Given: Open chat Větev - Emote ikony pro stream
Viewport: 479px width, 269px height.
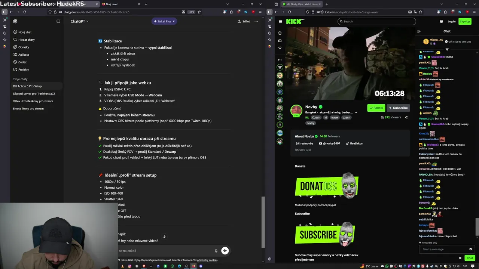Looking at the screenshot, I should coord(33,101).
